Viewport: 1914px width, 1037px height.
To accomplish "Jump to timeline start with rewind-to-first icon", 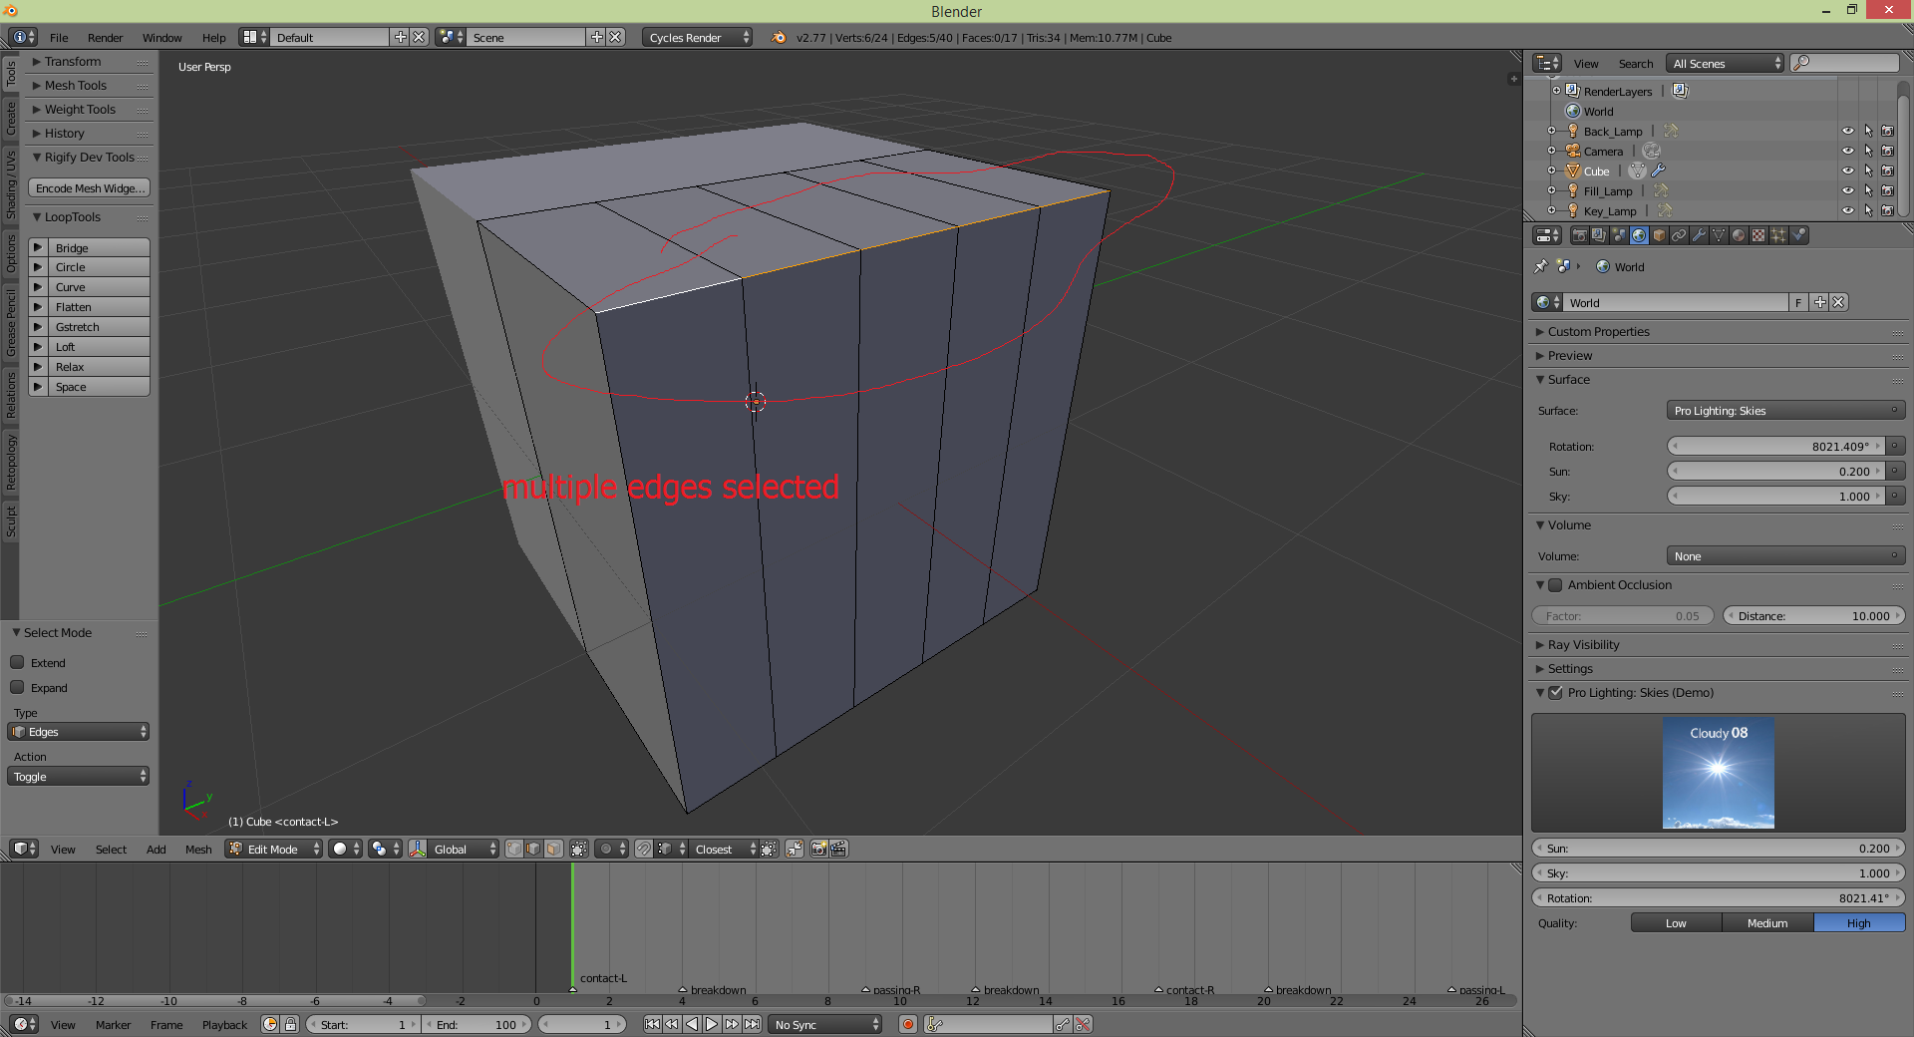I will [652, 1024].
